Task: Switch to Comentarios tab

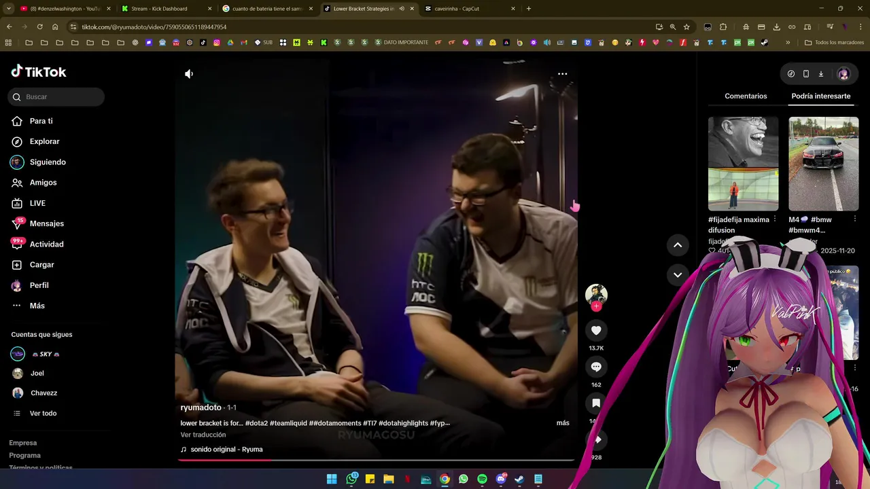Action: pyautogui.click(x=746, y=96)
